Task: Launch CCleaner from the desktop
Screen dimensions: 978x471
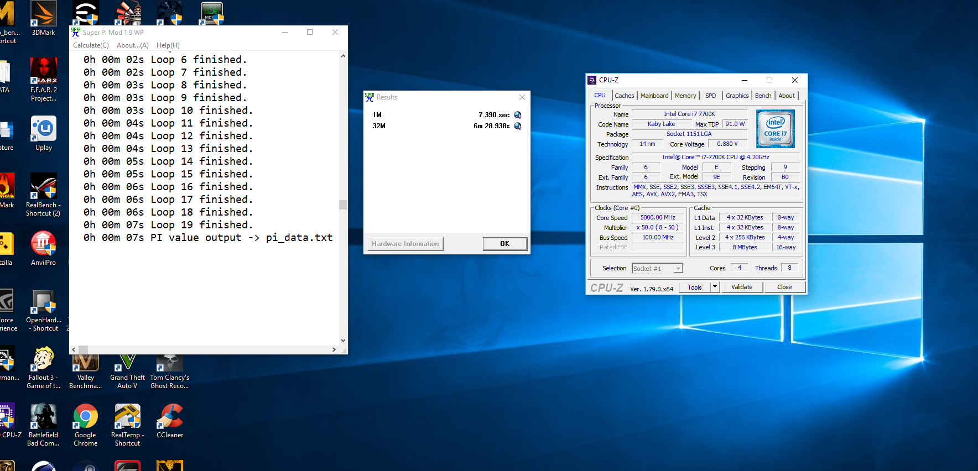Action: click(169, 421)
